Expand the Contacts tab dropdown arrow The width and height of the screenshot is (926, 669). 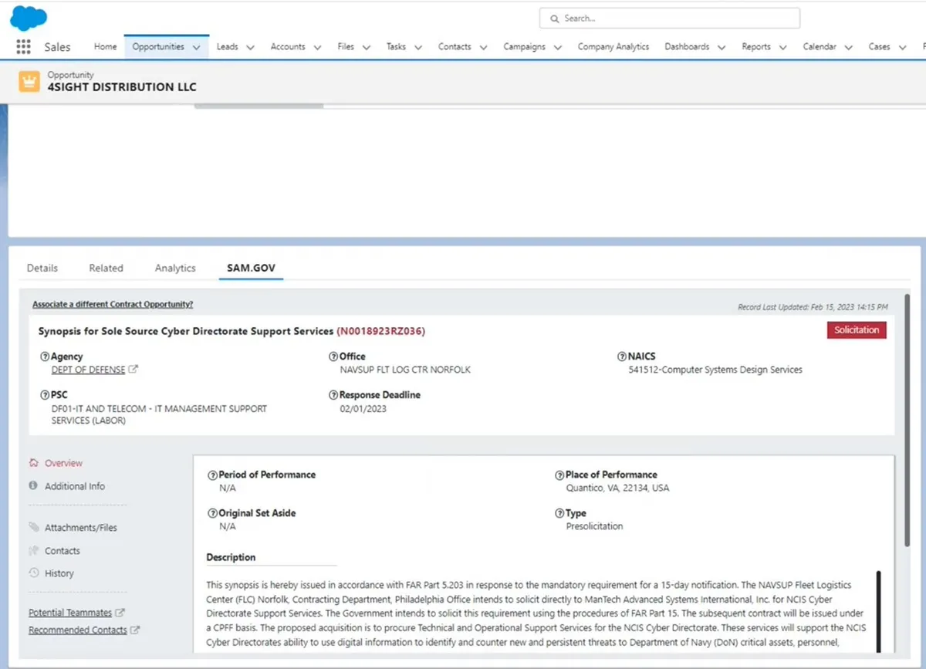point(483,47)
